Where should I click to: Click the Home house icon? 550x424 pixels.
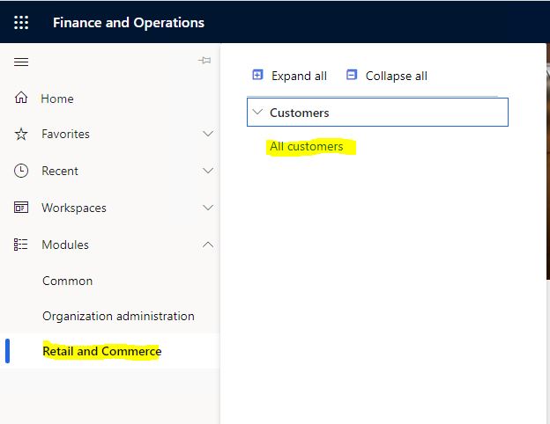click(21, 98)
